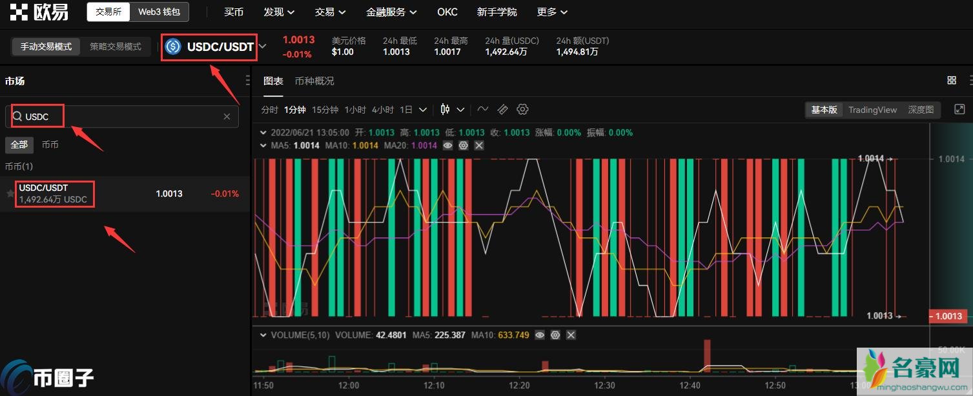Click the 1.0013 current price tag on axis
973x396 pixels.
tap(948, 316)
